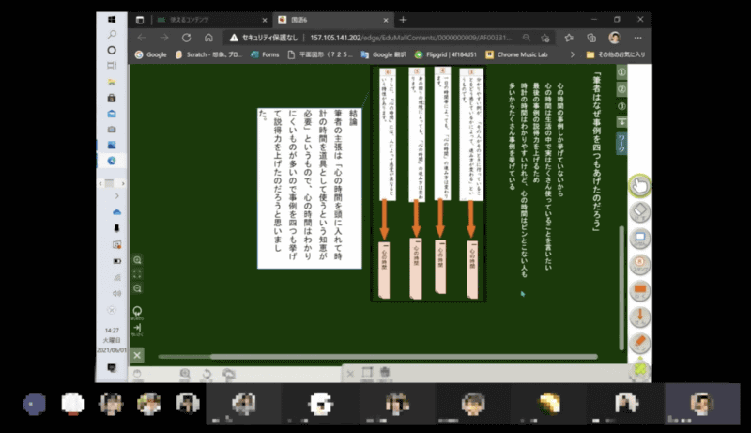This screenshot has width=751, height=433.
Task: Open the その他のお気に入り folder
Action: pos(616,54)
